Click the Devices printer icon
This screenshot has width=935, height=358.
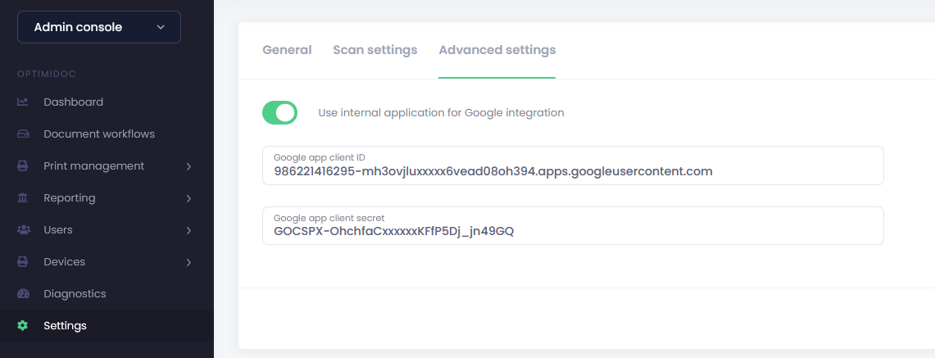[x=23, y=262]
